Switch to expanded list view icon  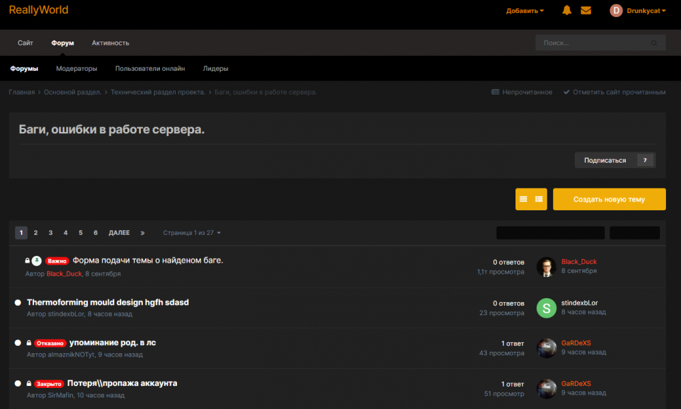(539, 199)
